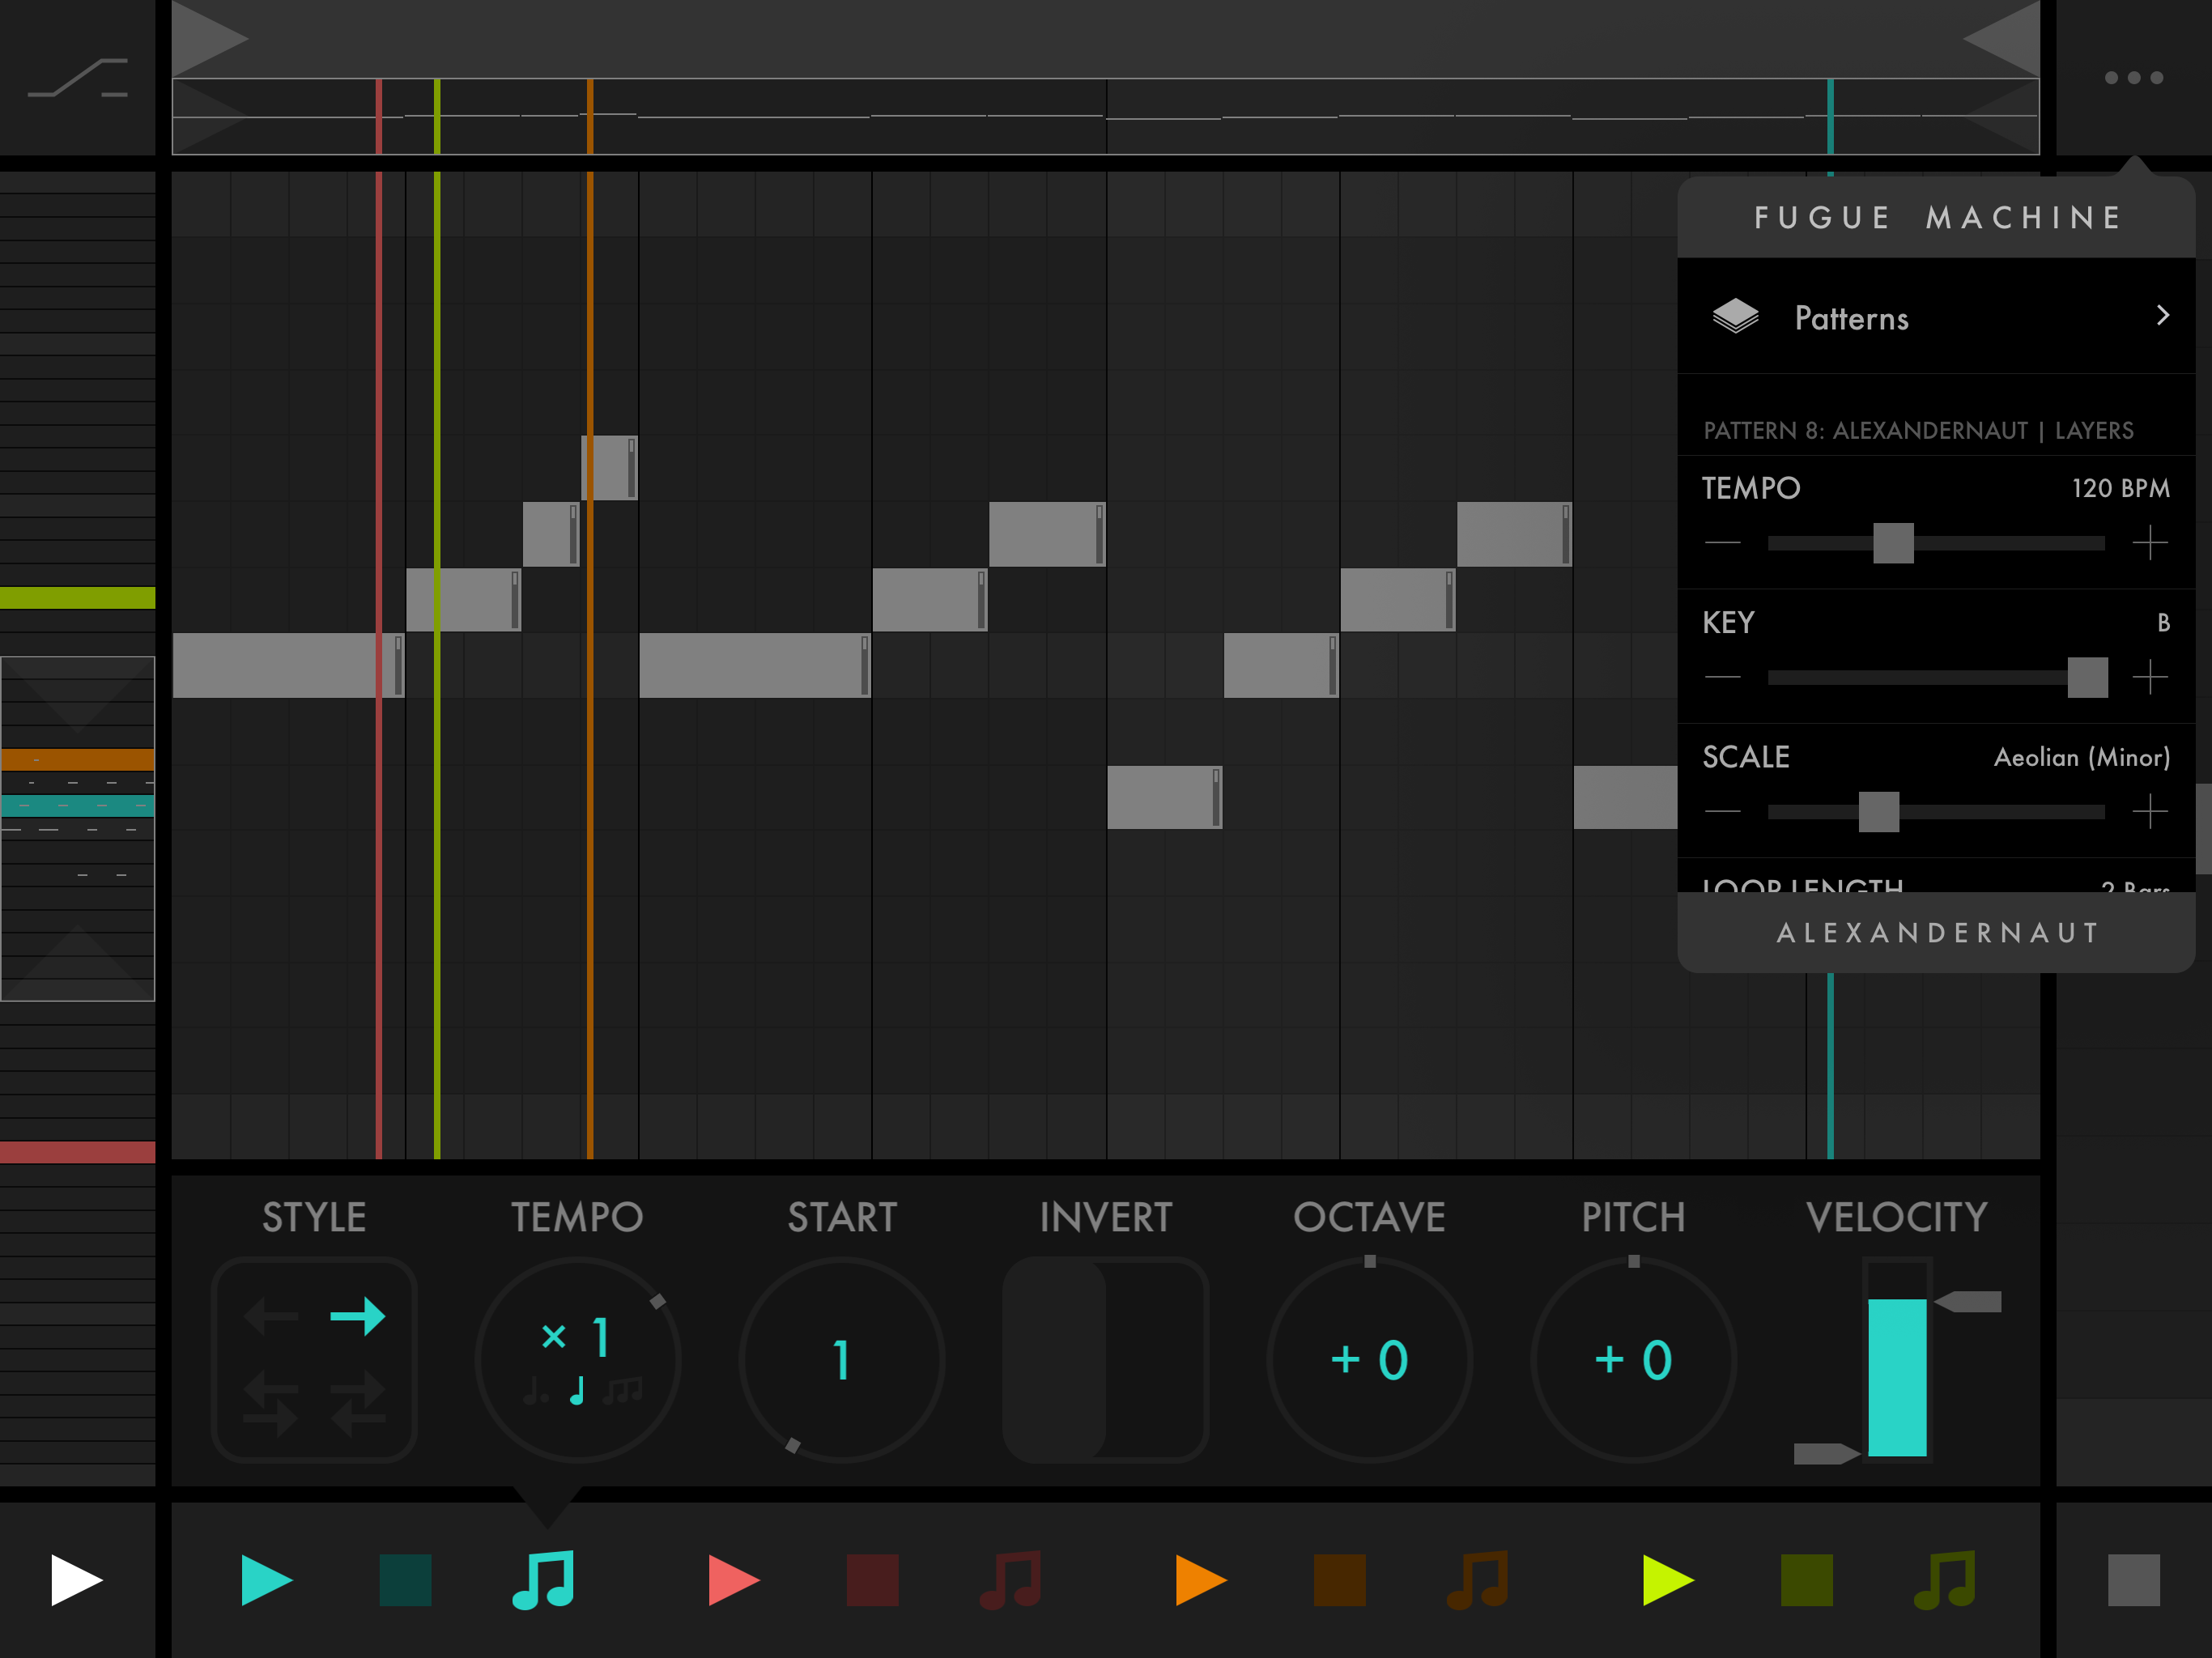Select the backward arrow play style
Viewport: 2212px width, 1658px height.
[271, 1316]
